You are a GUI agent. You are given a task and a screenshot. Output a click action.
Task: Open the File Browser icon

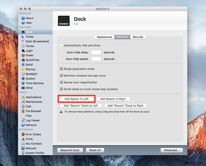23,111
